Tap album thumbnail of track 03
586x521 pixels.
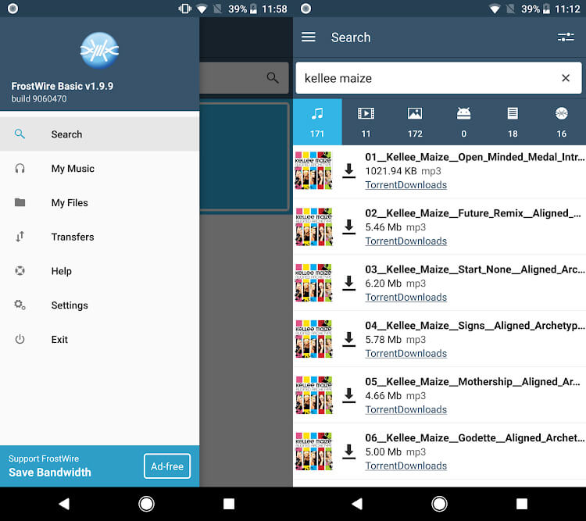tap(313, 283)
